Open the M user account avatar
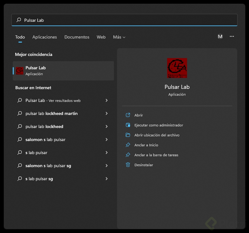Screen dimensions: 249x233 pos(220,37)
